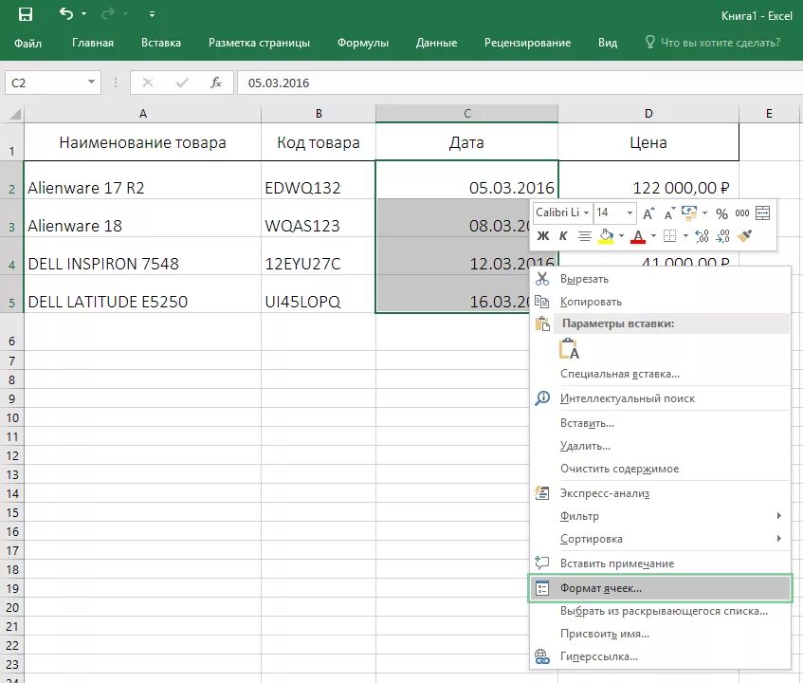
Task: Click the Format Painter brush icon
Action: [744, 235]
